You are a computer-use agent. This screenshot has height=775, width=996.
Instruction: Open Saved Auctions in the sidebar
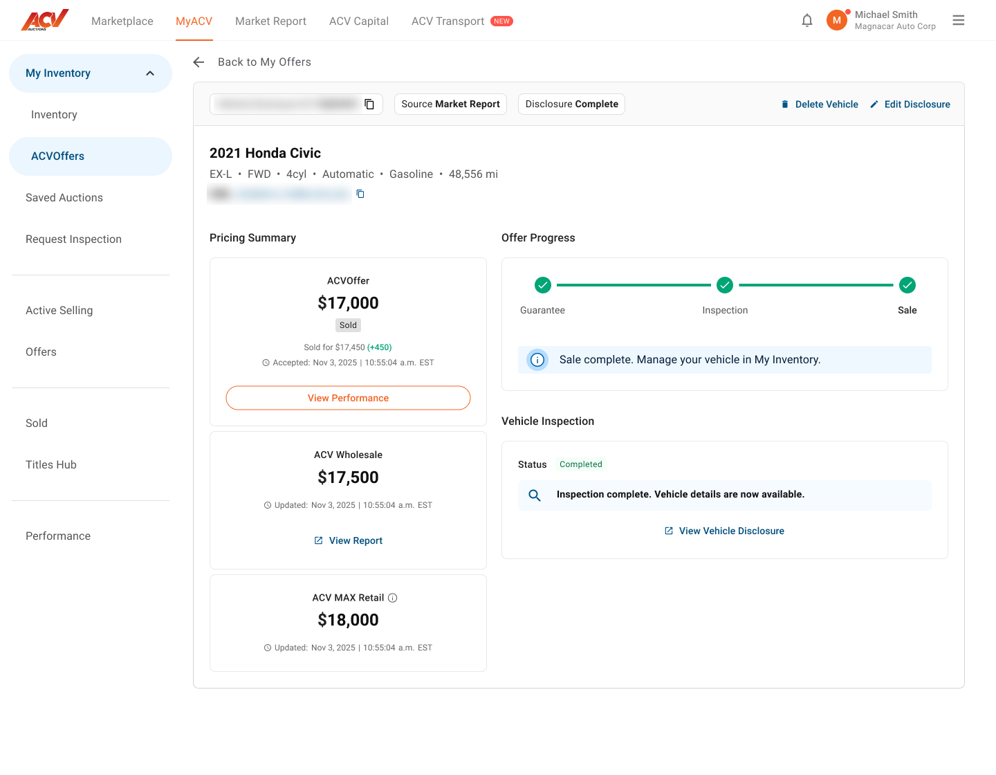[x=64, y=198]
